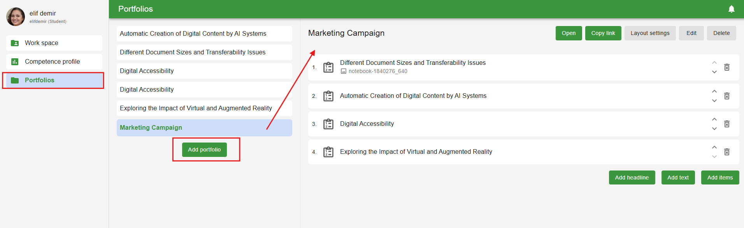Move Automatic Creation item up with chevron
Viewport: 744px width, 228px height.
pyautogui.click(x=714, y=91)
